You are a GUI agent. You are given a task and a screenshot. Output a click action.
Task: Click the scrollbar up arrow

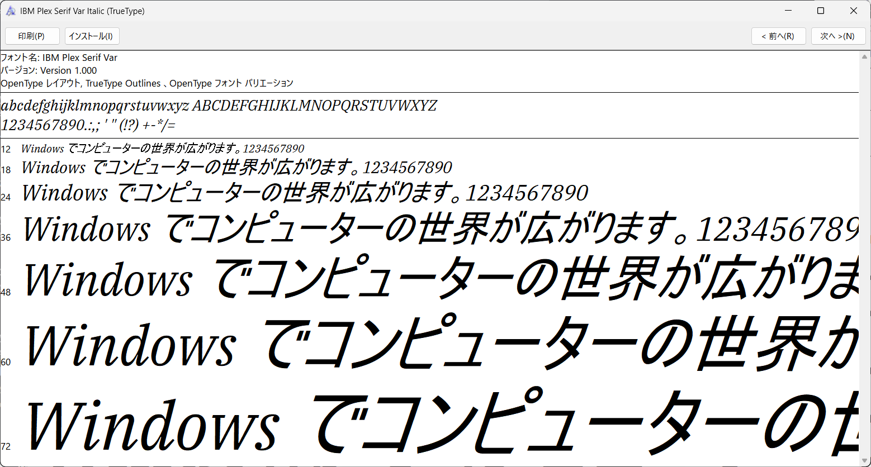(x=865, y=57)
